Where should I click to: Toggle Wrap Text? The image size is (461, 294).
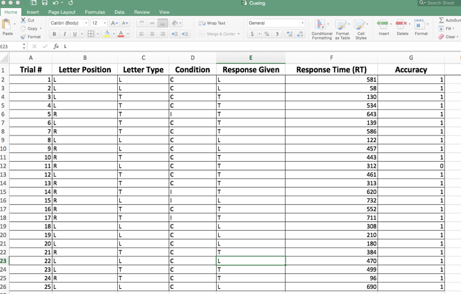pyautogui.click(x=212, y=23)
